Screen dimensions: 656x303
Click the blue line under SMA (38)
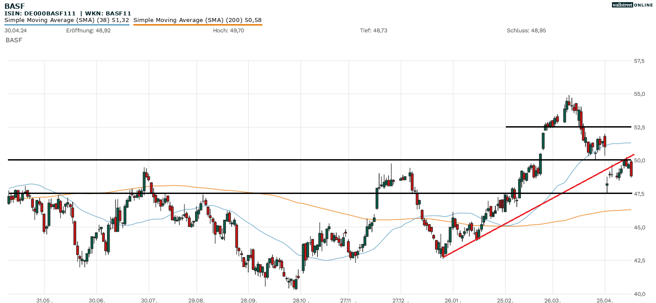[66, 25]
